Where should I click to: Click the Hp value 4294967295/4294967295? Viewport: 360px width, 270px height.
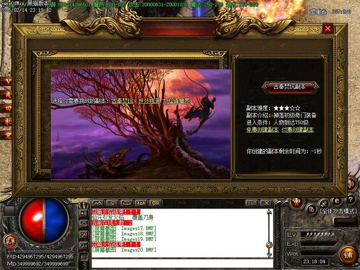[x=45, y=256]
